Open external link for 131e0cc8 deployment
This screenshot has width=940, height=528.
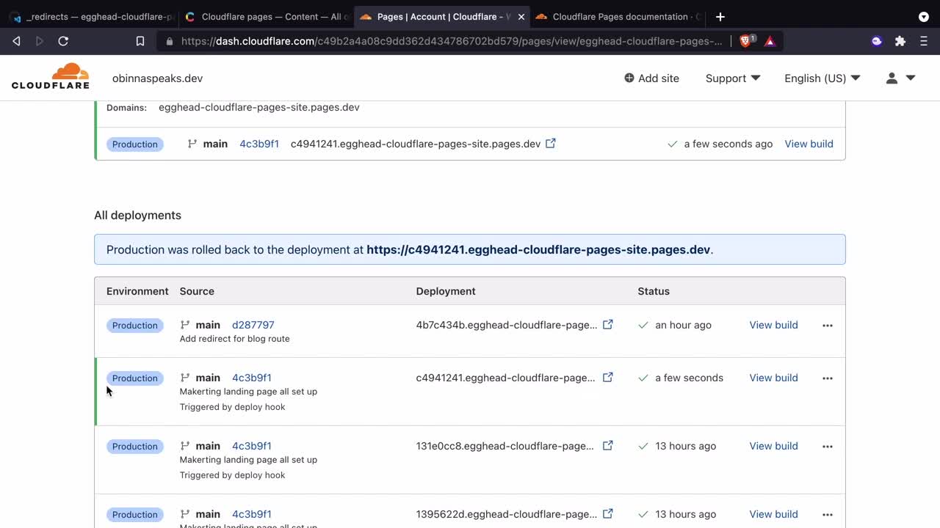point(607,446)
